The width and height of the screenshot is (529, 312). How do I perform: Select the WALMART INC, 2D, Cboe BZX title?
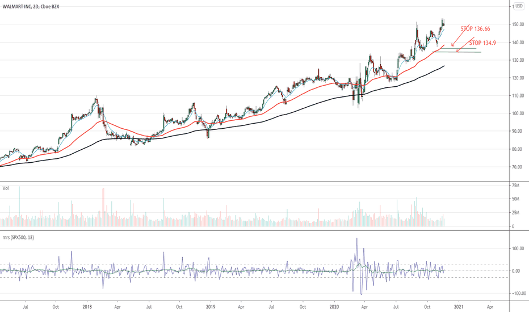(31, 6)
